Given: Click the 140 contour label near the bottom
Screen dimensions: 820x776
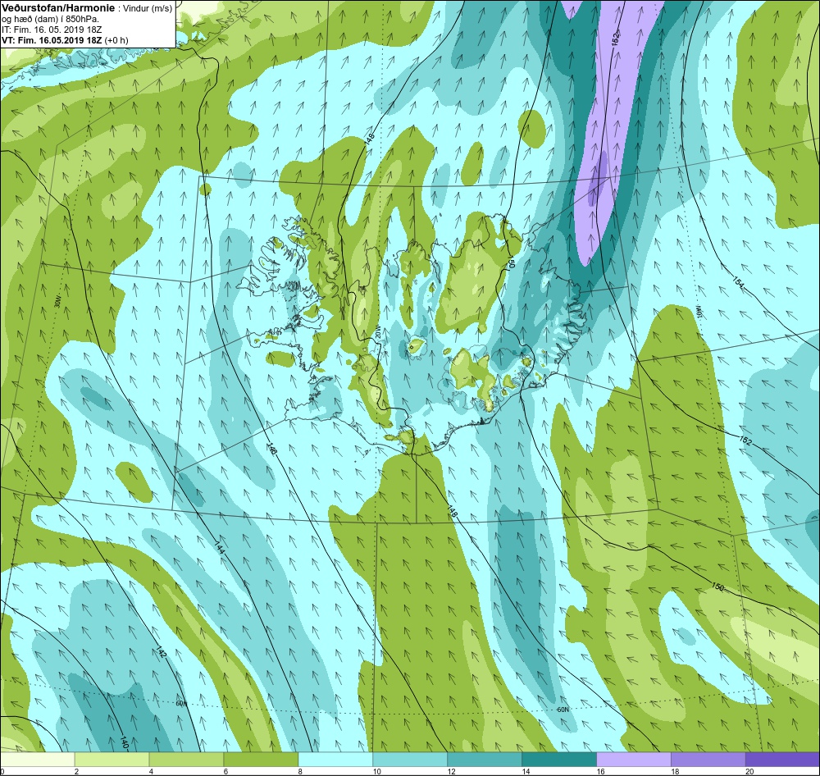Looking at the screenshot, I should coord(125,742).
